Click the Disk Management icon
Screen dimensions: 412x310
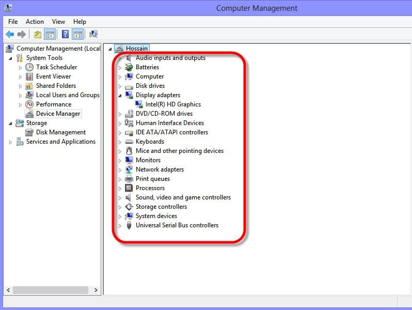[x=29, y=132]
